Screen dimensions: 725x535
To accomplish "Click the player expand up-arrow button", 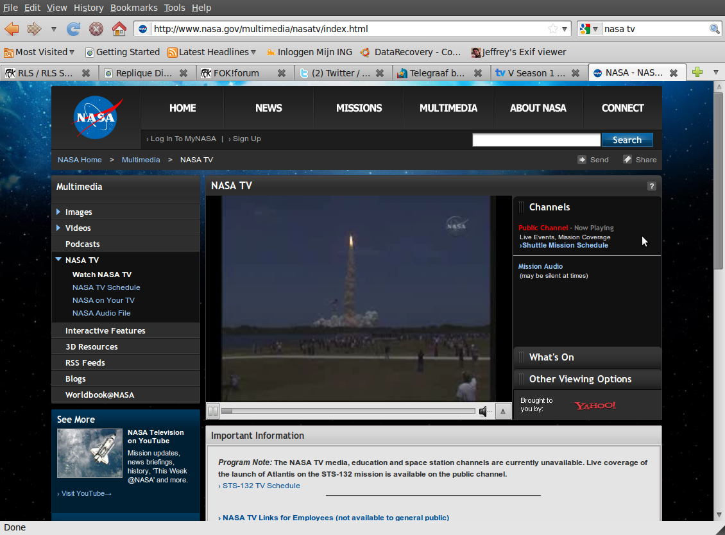I will [x=503, y=411].
